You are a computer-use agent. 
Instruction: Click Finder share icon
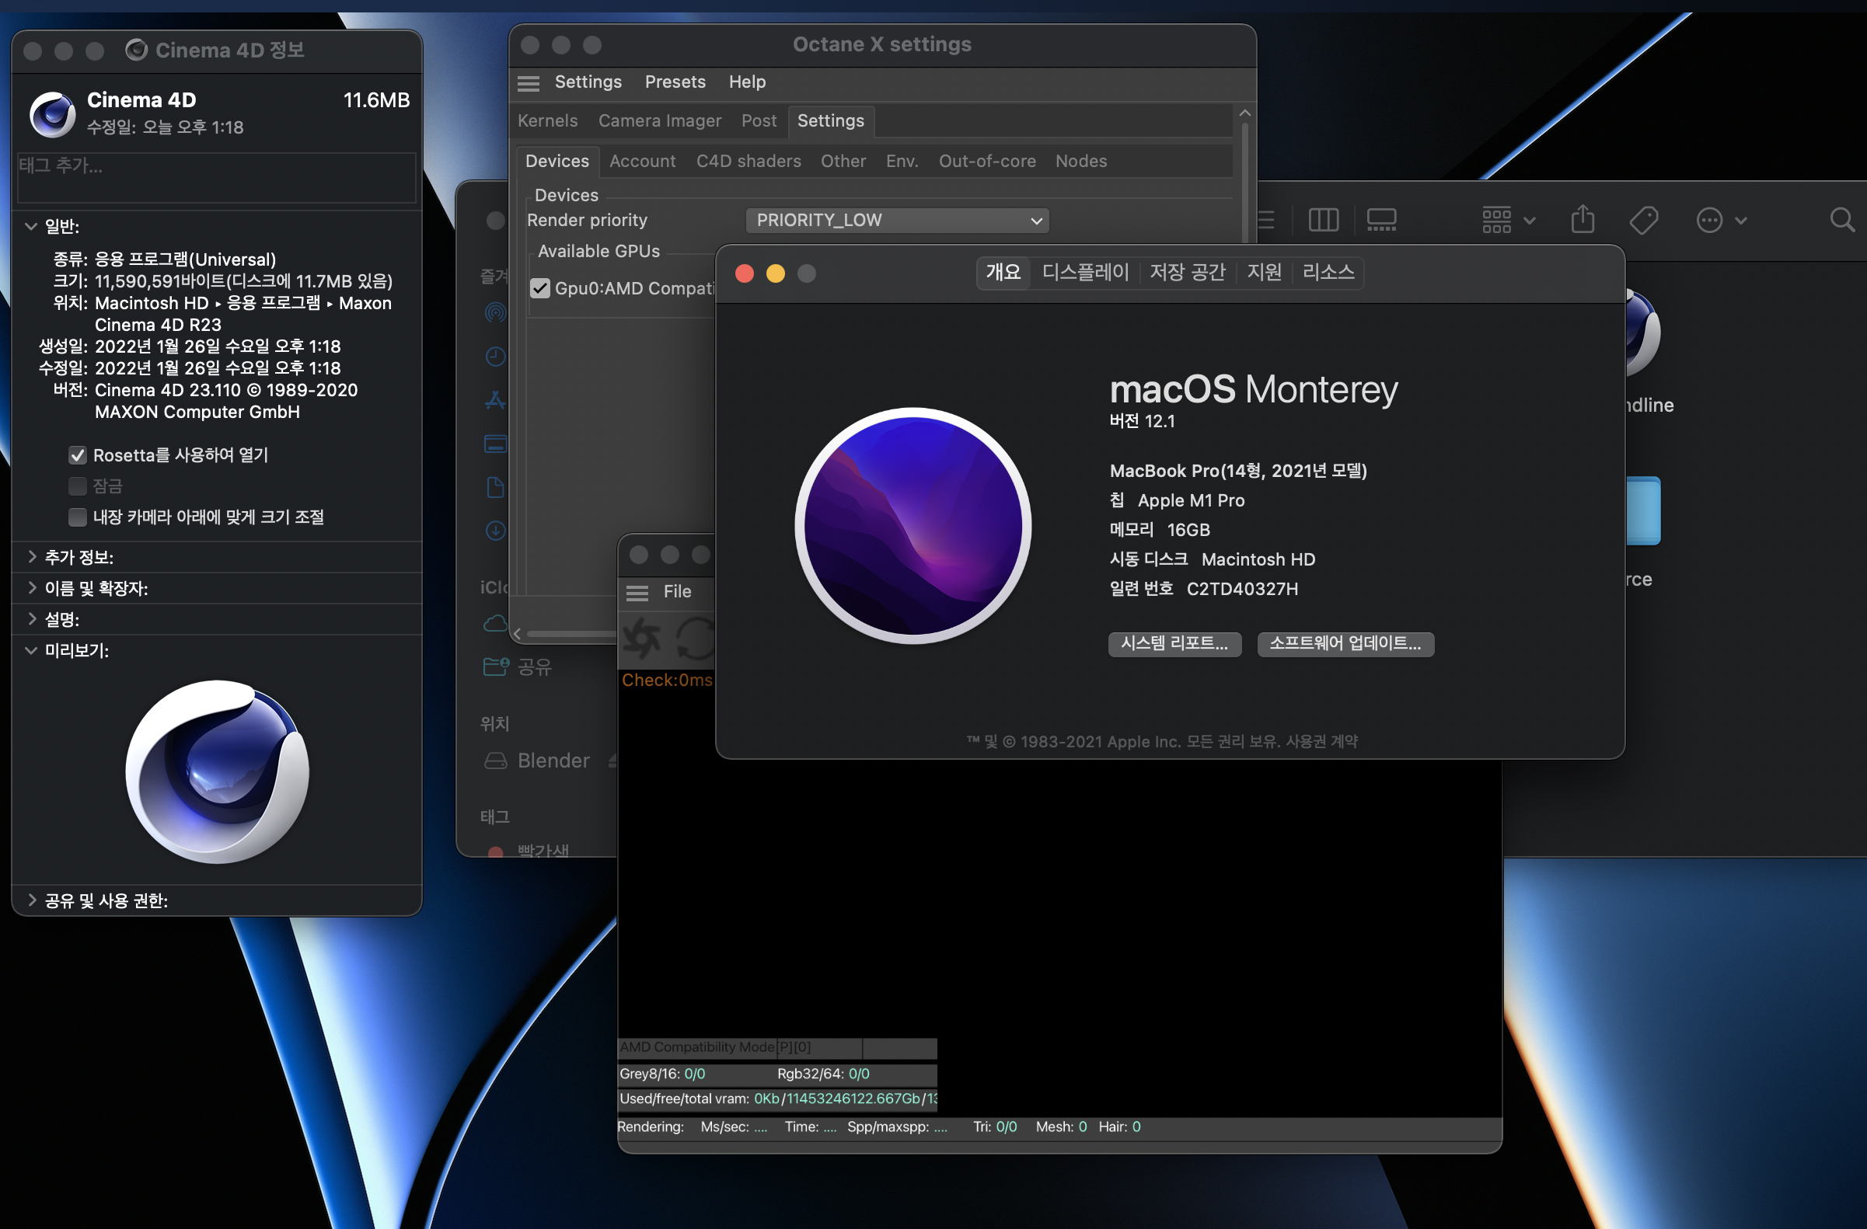pyautogui.click(x=1583, y=219)
